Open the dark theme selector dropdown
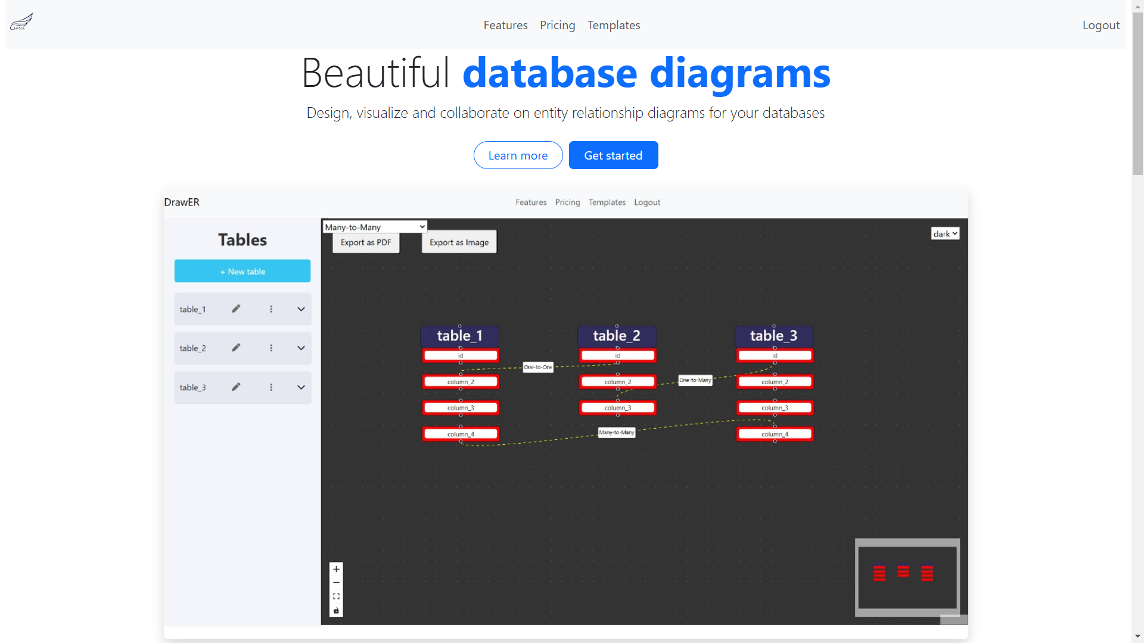This screenshot has height=643, width=1144. [x=945, y=233]
